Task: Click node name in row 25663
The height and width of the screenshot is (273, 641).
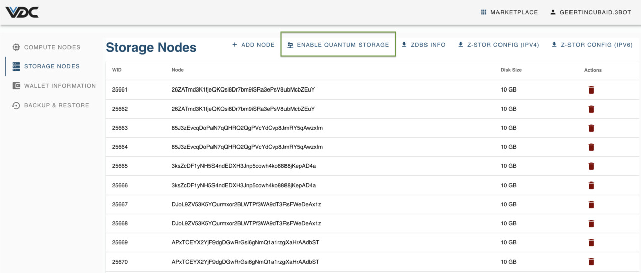Action: coord(247,128)
